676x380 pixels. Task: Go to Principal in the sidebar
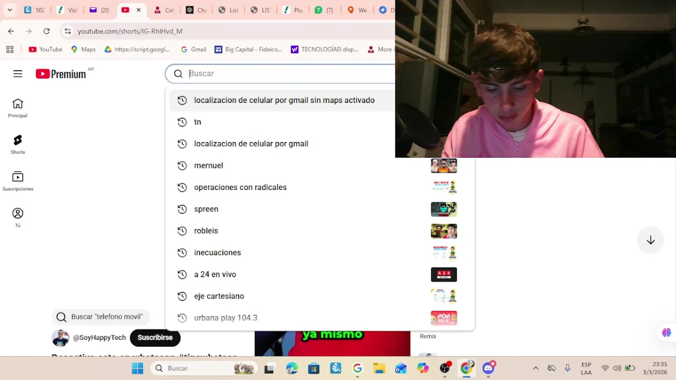(17, 108)
